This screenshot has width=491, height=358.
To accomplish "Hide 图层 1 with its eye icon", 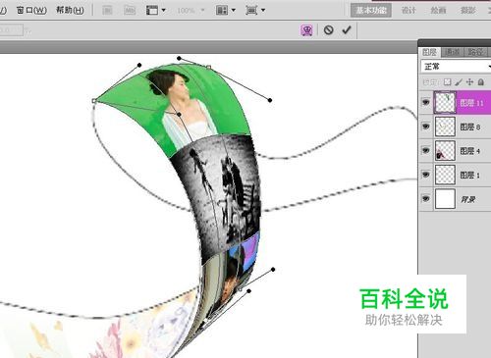I will [425, 175].
